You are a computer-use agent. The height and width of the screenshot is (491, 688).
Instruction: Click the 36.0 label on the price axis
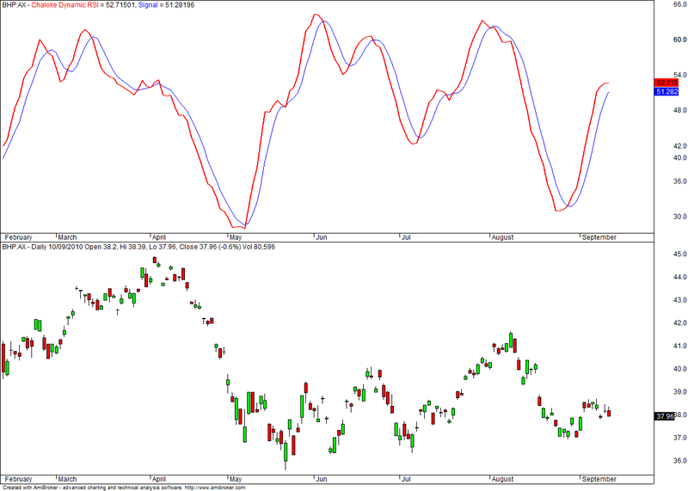point(679,461)
